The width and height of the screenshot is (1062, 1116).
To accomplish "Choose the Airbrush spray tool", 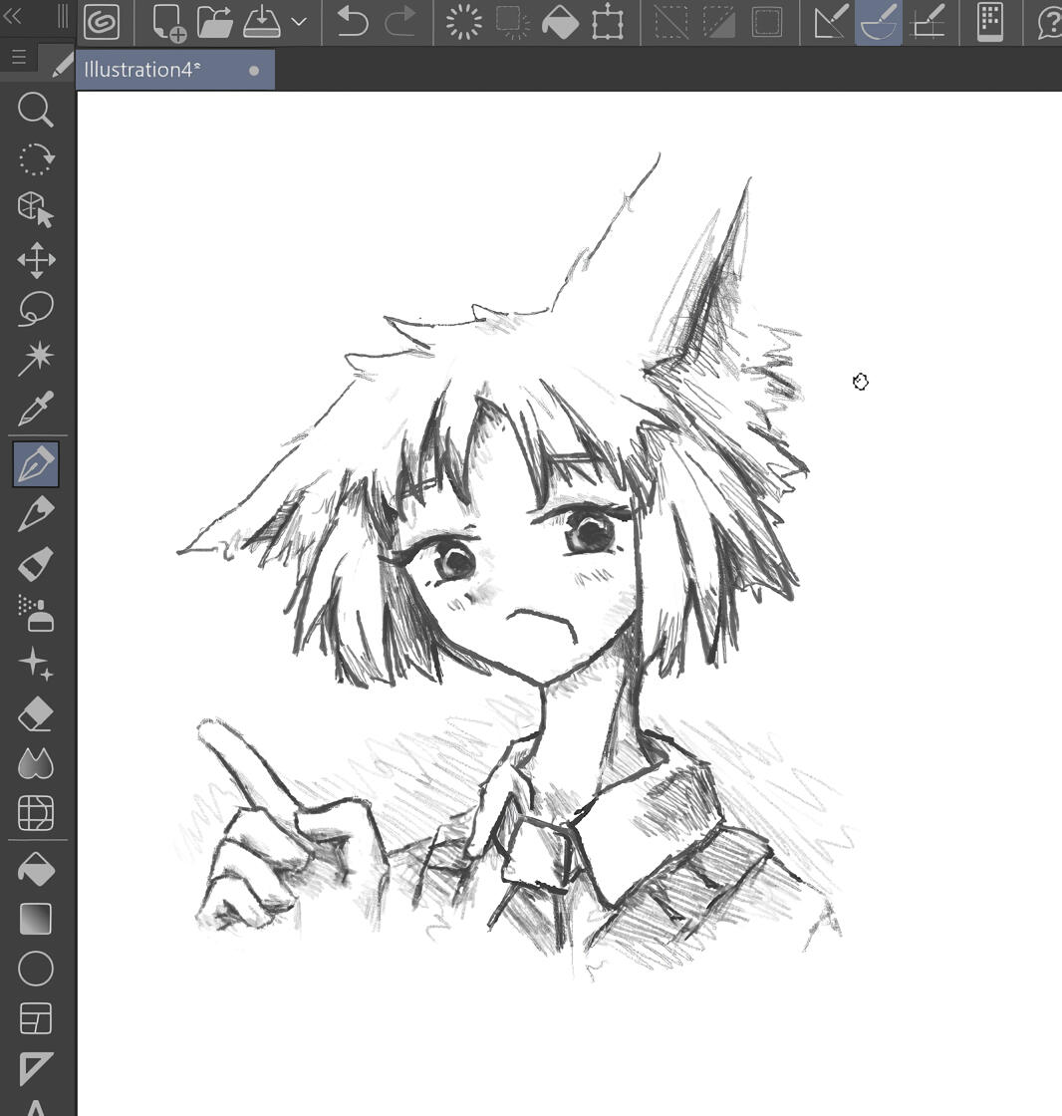I will point(36,614).
